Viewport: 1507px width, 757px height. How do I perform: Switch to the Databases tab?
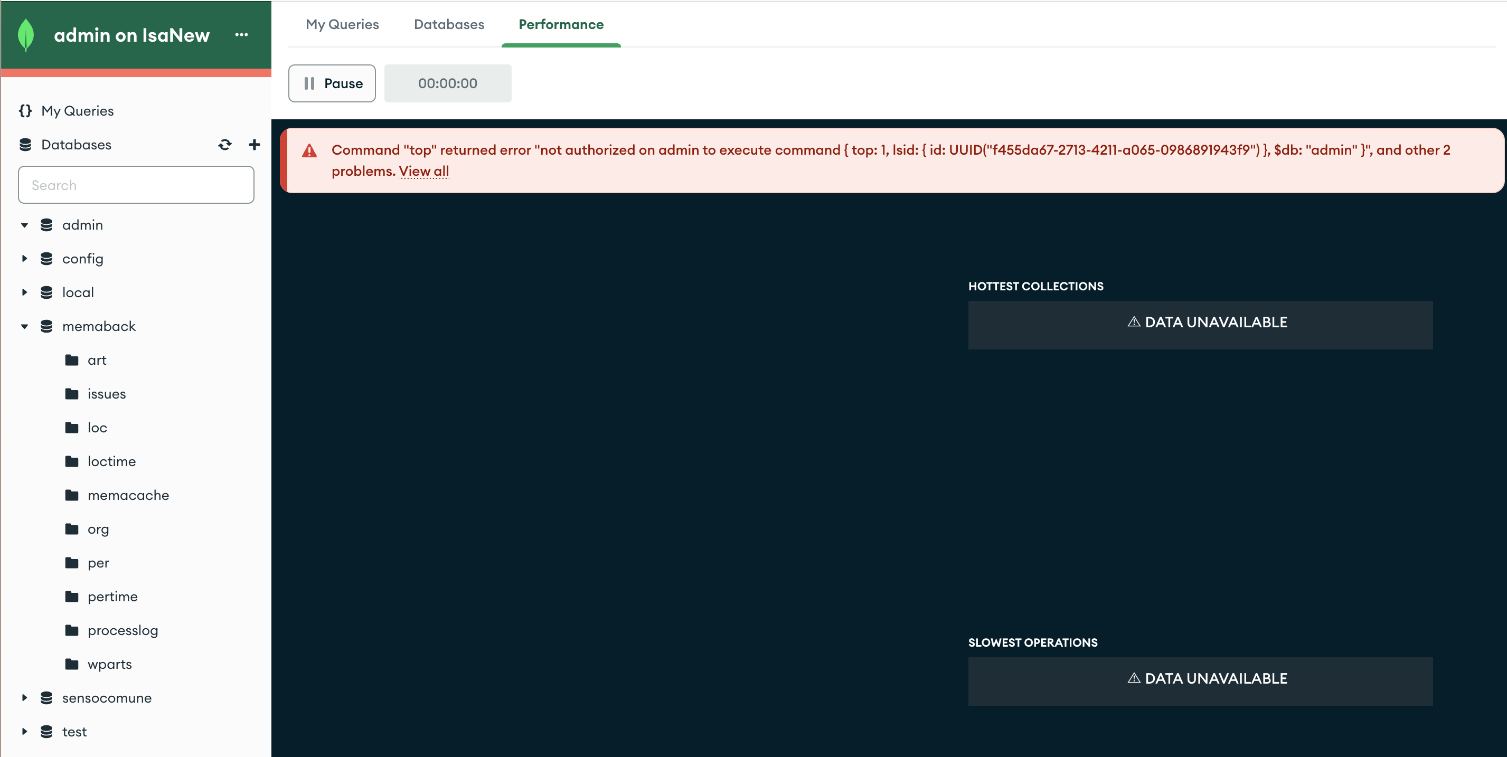(449, 25)
